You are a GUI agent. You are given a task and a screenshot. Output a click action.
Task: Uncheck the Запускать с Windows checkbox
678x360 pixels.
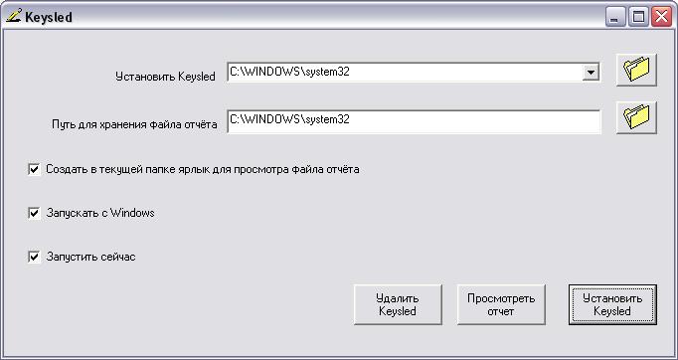point(34,213)
